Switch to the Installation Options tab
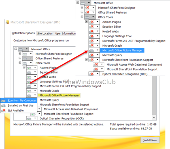The image size is (170, 149). [x=23, y=33]
